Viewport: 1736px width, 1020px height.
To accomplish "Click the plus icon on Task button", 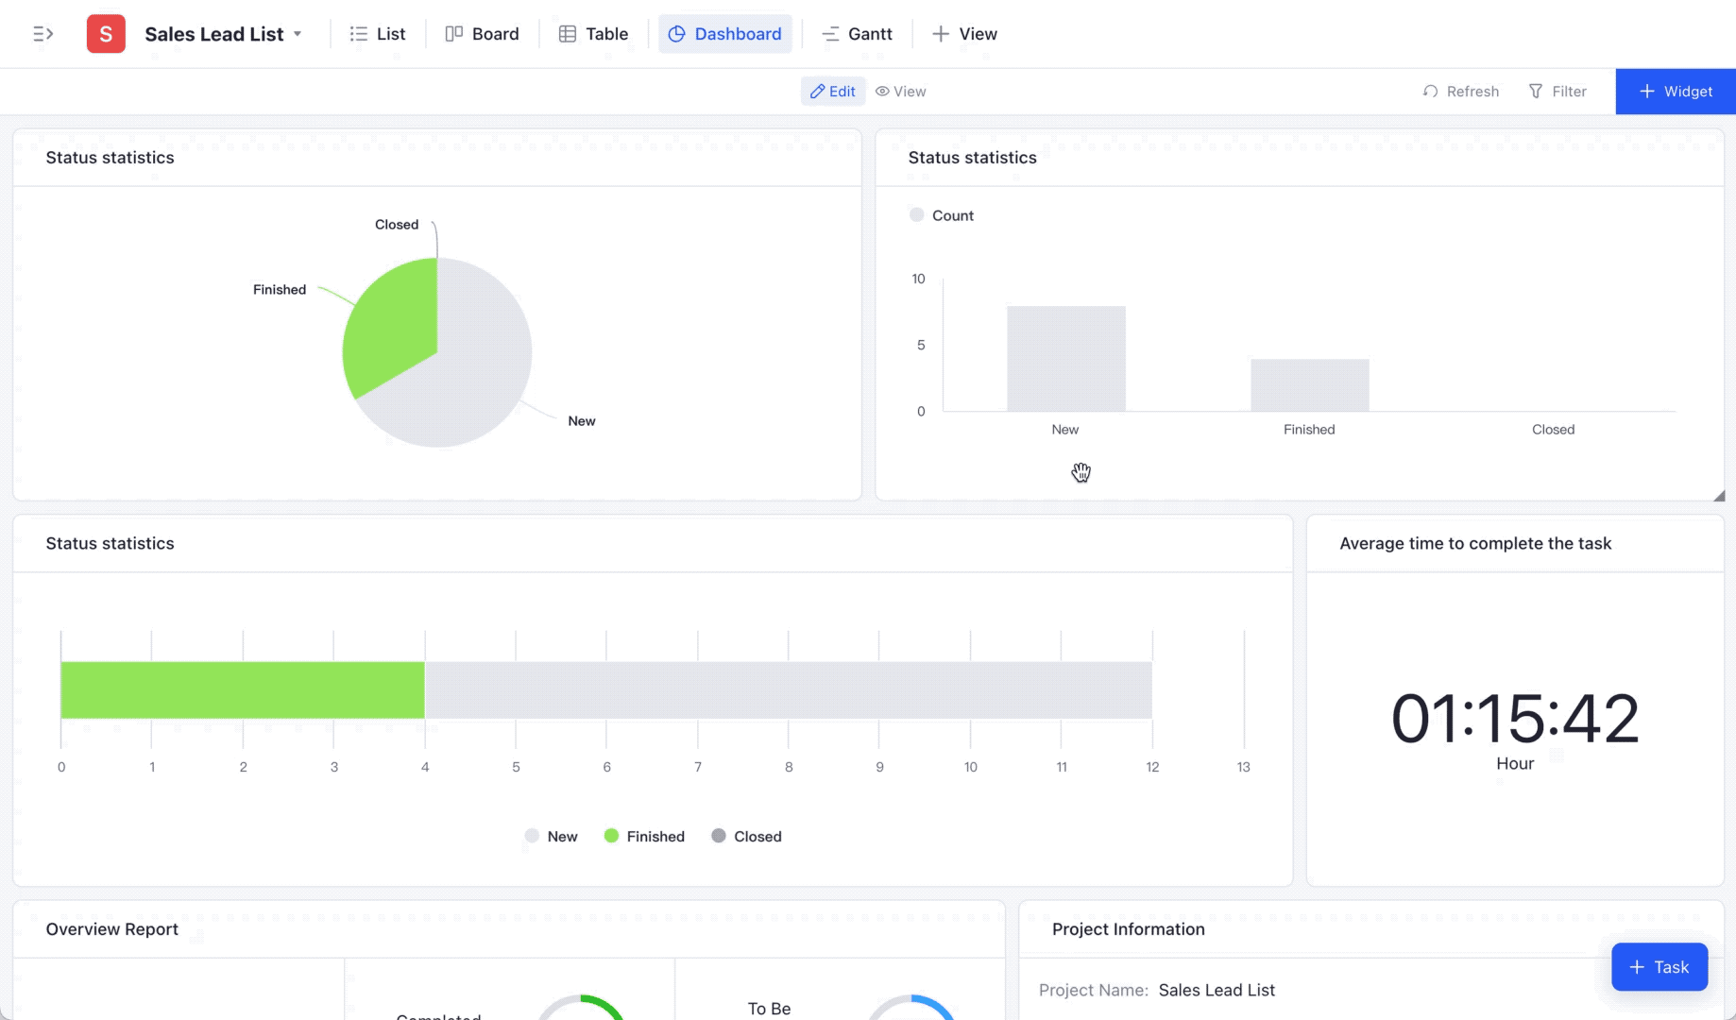I will (1637, 967).
